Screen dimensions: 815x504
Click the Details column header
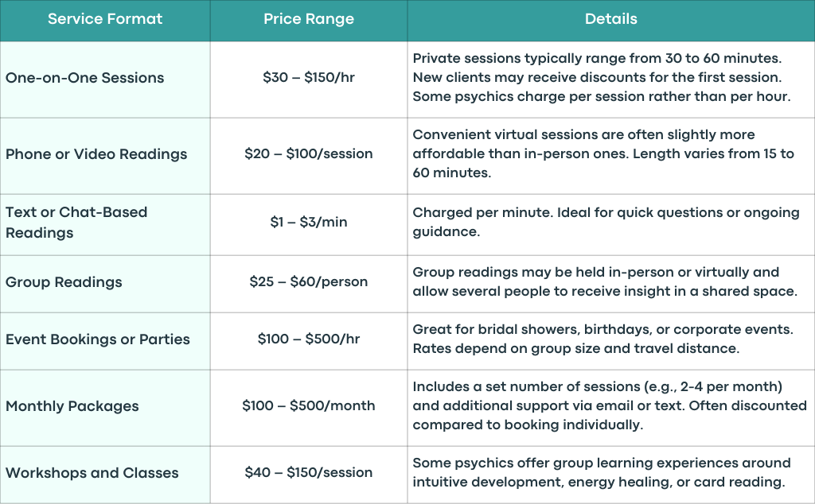pos(611,20)
